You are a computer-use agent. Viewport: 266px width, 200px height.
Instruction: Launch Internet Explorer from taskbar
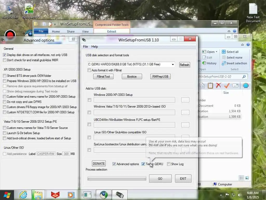23,195
